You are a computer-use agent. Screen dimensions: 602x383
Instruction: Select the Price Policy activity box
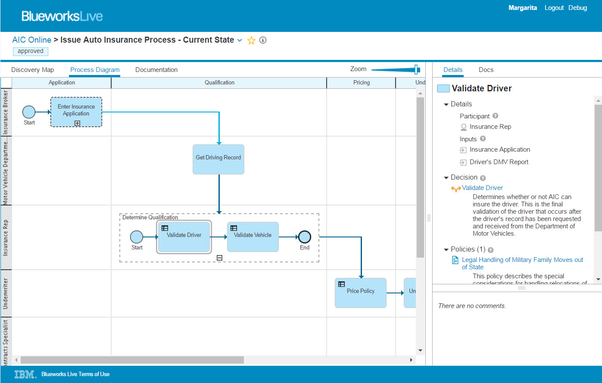pos(361,293)
